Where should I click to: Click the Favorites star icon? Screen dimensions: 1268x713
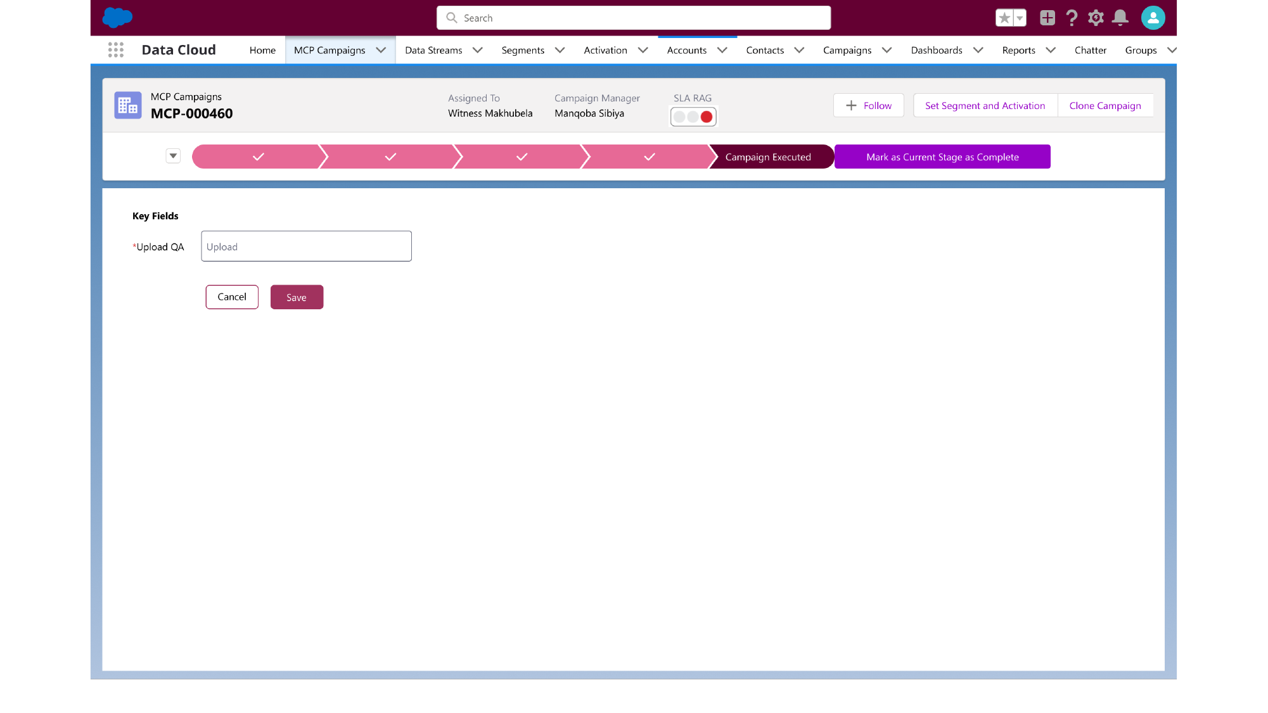point(1004,18)
